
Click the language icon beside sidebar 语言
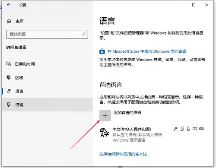pos(9,91)
